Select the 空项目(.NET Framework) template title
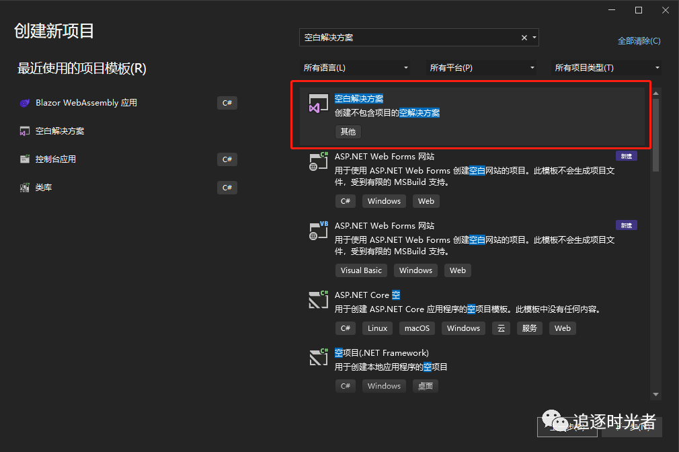Screen dimensions: 679x452 381,352
